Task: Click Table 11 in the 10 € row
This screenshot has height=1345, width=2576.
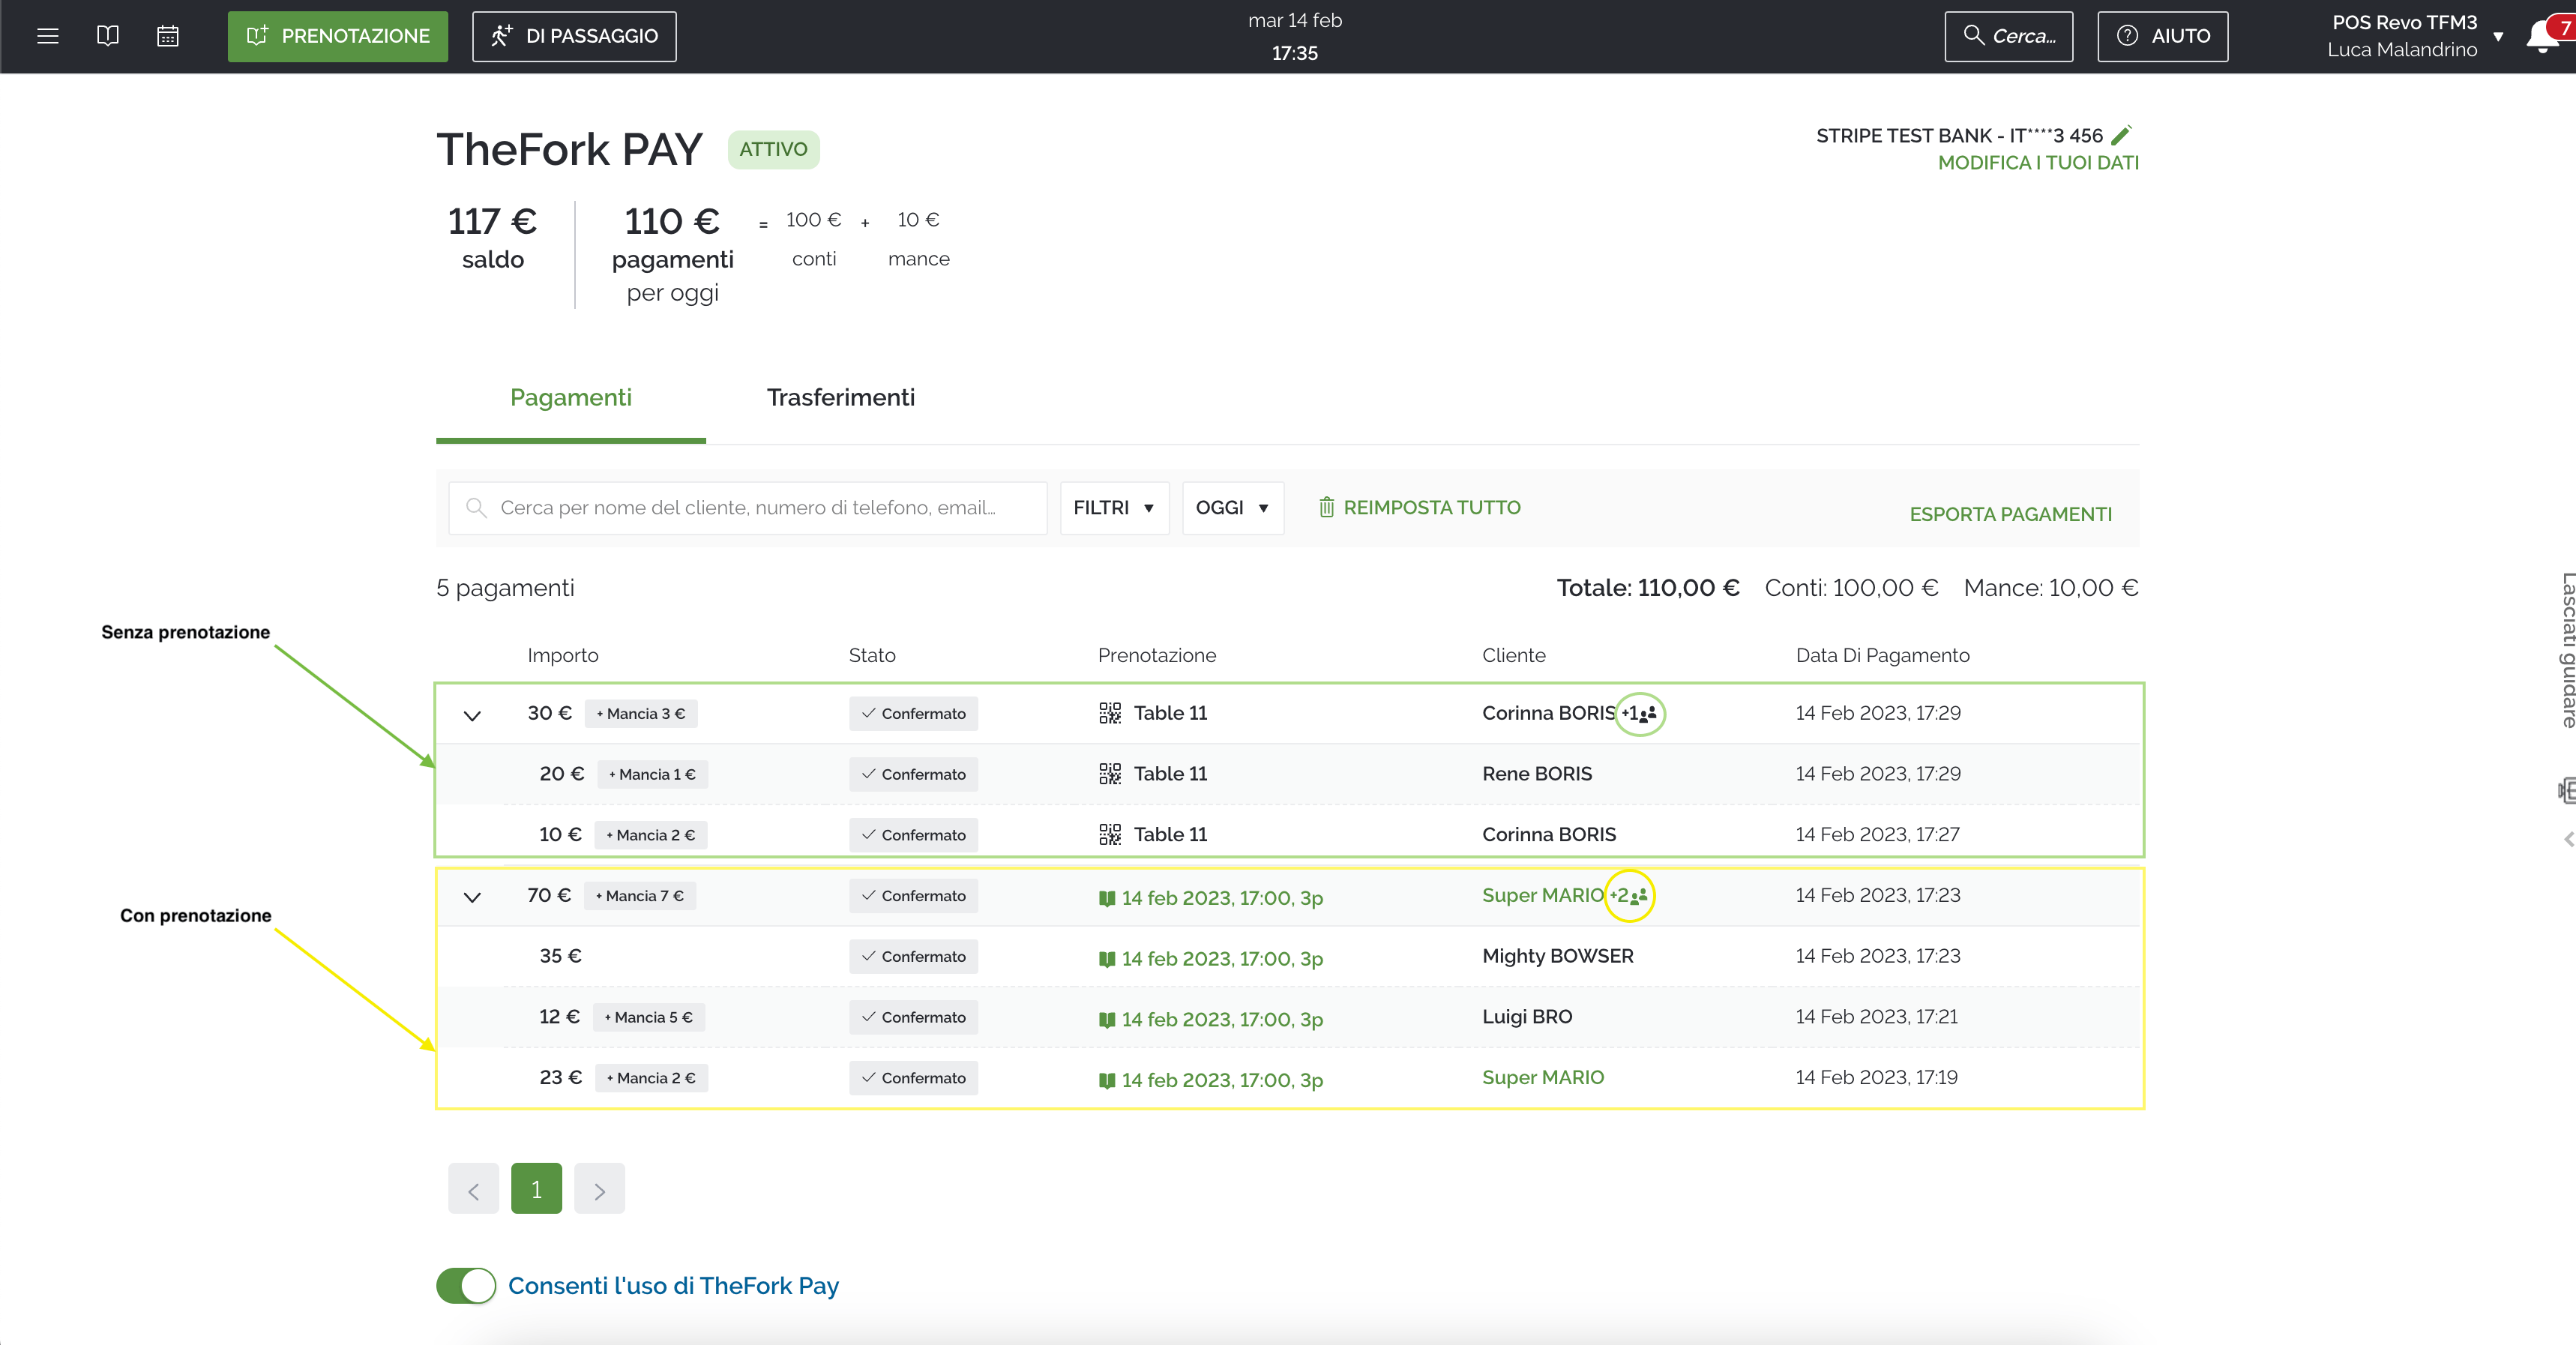Action: [1170, 834]
